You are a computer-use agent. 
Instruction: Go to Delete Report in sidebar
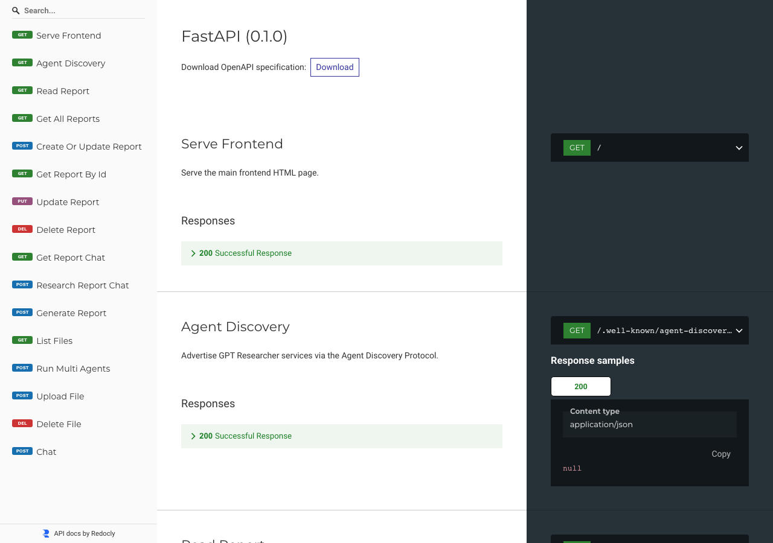[x=79, y=230]
